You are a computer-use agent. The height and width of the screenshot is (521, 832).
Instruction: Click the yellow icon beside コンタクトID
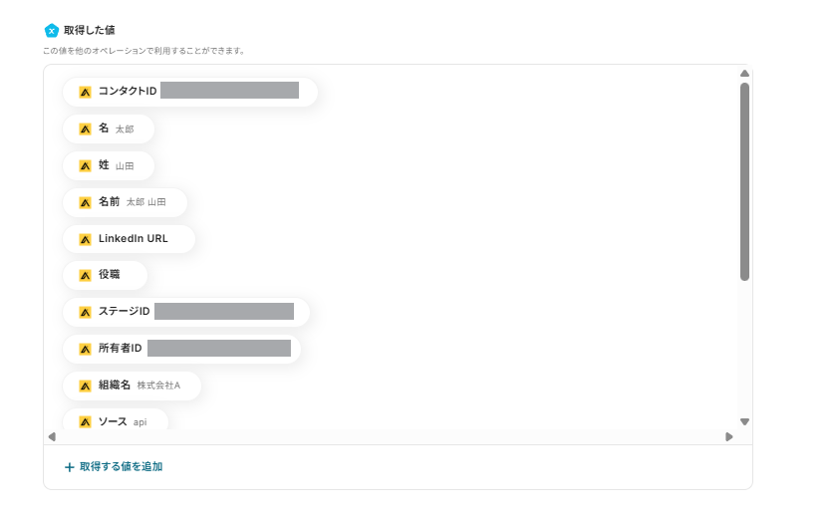[86, 92]
